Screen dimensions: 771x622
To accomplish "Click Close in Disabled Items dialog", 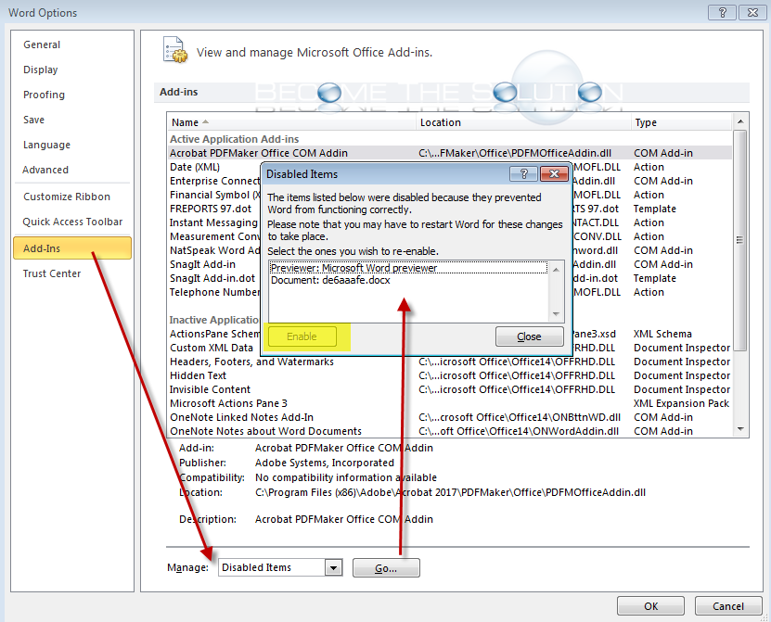I will [x=529, y=336].
